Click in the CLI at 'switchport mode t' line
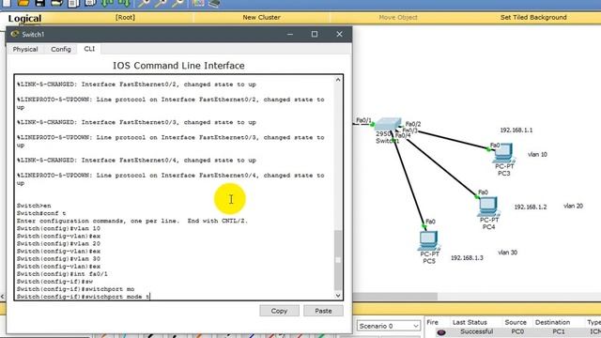601x338 pixels. 84,297
